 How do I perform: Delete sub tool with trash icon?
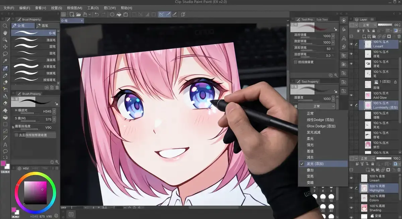(x=57, y=88)
